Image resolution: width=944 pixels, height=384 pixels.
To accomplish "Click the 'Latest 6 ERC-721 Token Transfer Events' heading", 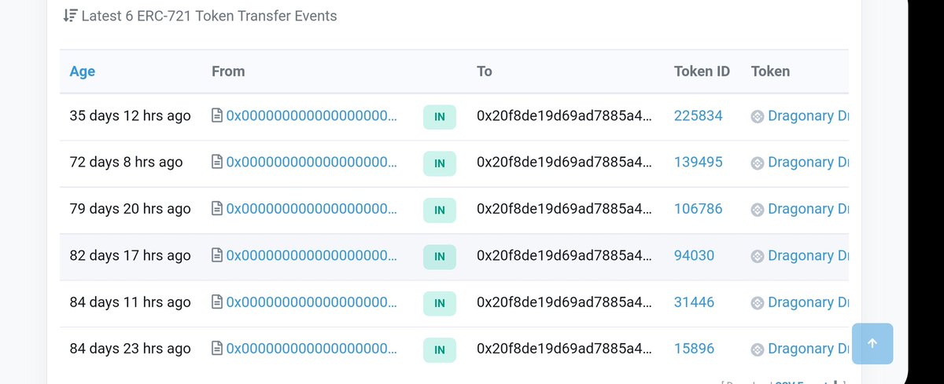I will point(209,16).
